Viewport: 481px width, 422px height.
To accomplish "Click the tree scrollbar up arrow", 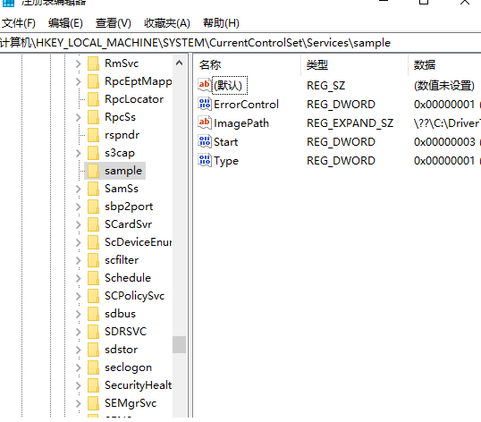I will tap(179, 63).
